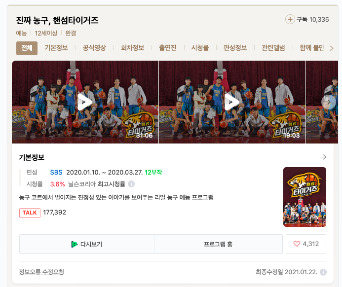Open the 최종수정일 info icon
This screenshot has width=342, height=287.
point(323,272)
